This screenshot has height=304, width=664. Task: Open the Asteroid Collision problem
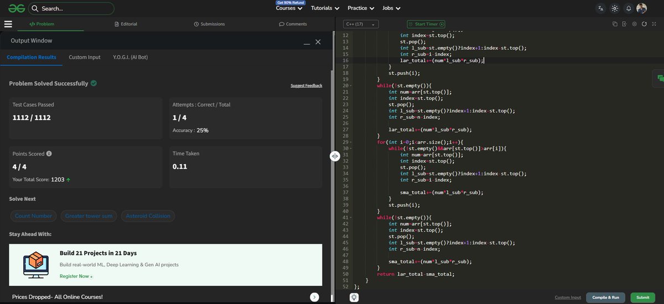[x=148, y=216]
